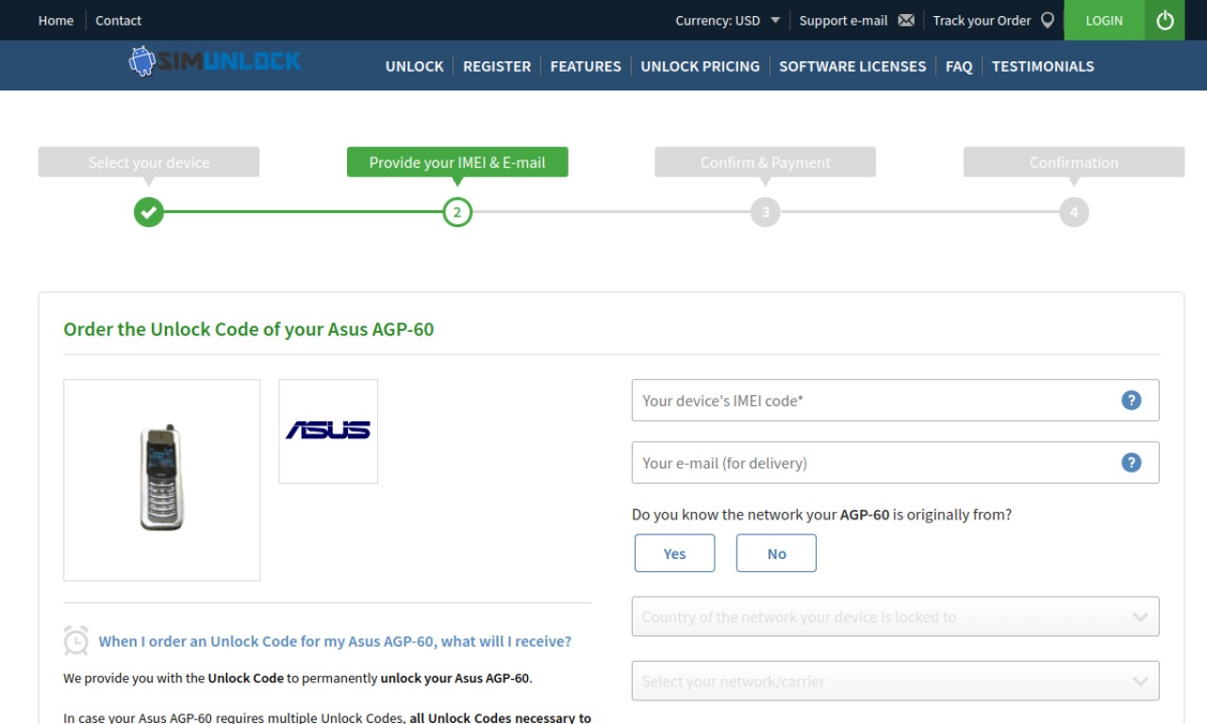Click the help icon in e-mail field
The image size is (1207, 724).
(x=1132, y=463)
